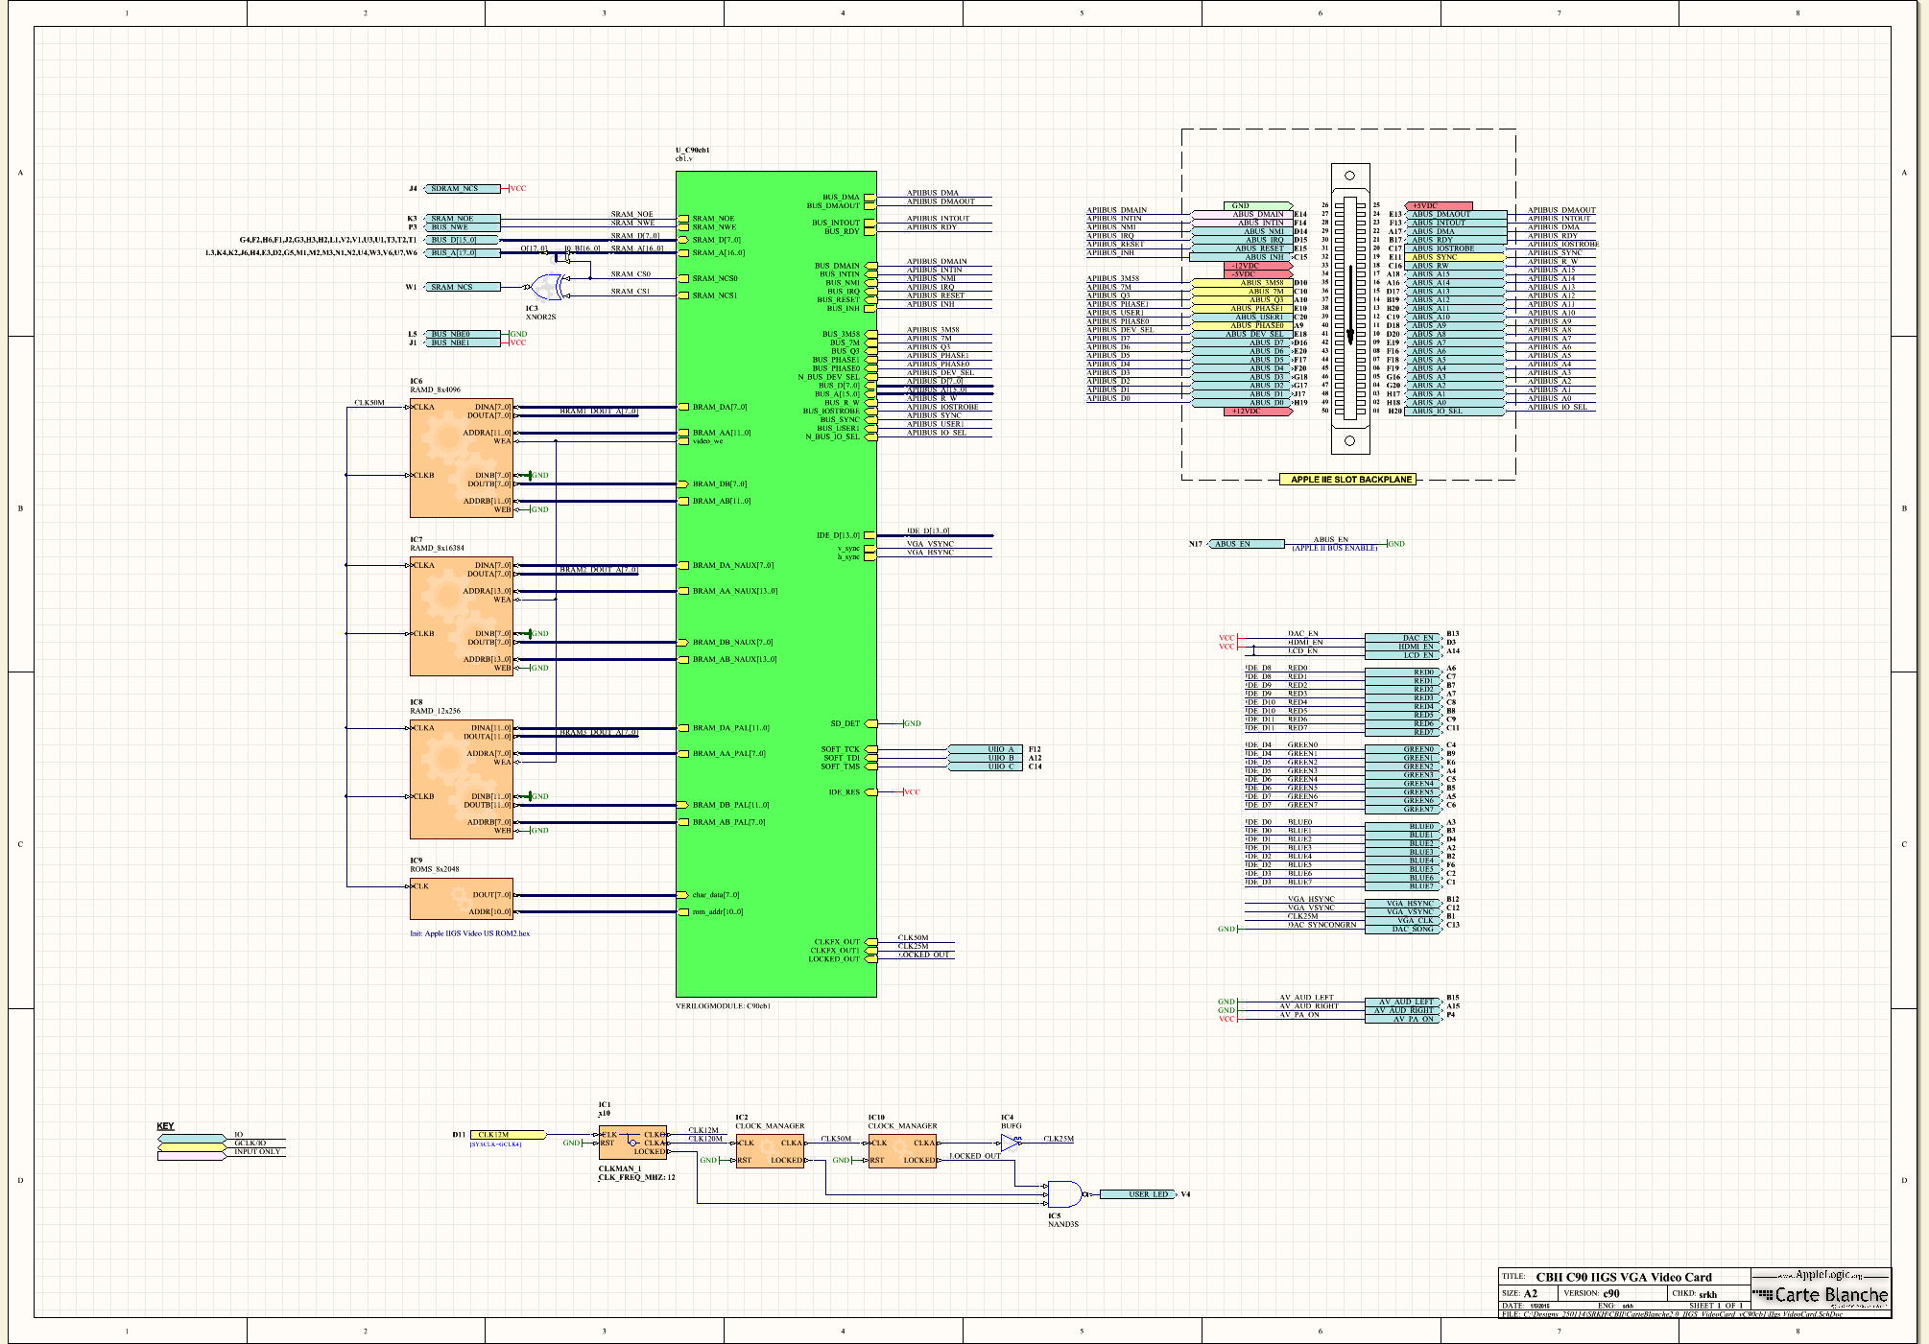1929x1344 pixels.
Task: Click the CLK12M yellow clock port
Action: pyautogui.click(x=508, y=1135)
